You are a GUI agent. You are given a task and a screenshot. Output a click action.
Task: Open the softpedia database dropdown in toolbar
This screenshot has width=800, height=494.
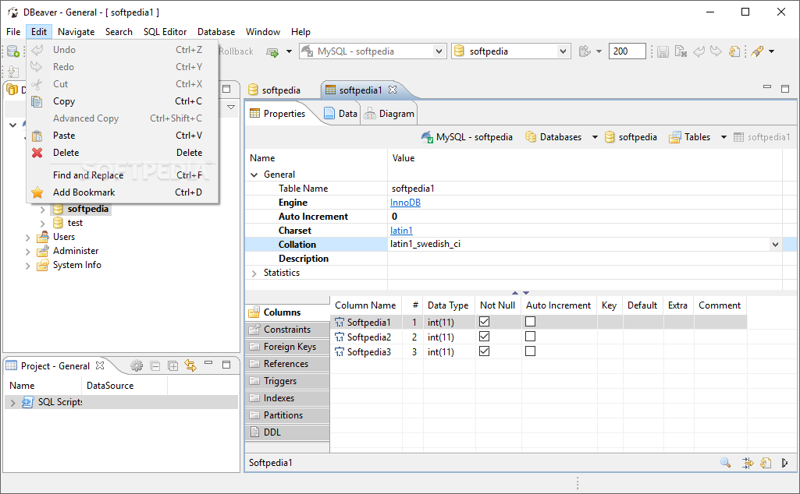[563, 51]
